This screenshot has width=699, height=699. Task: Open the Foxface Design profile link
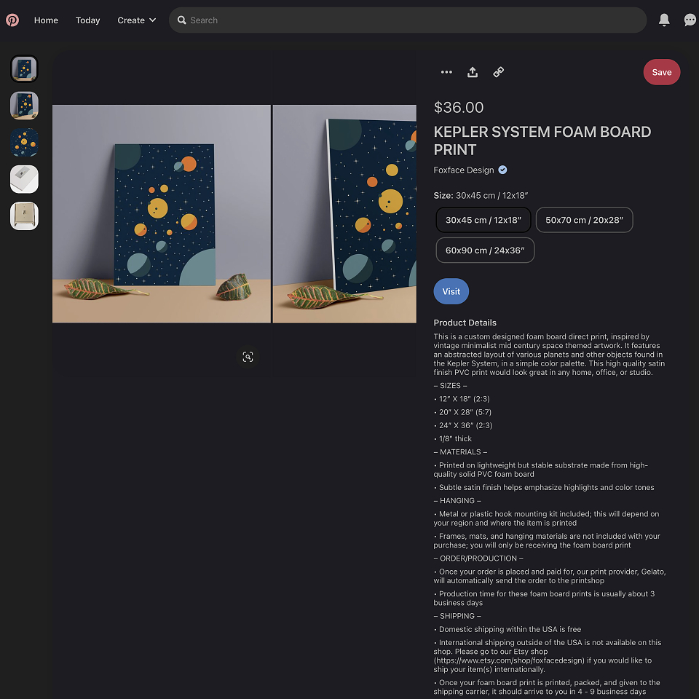pos(464,170)
